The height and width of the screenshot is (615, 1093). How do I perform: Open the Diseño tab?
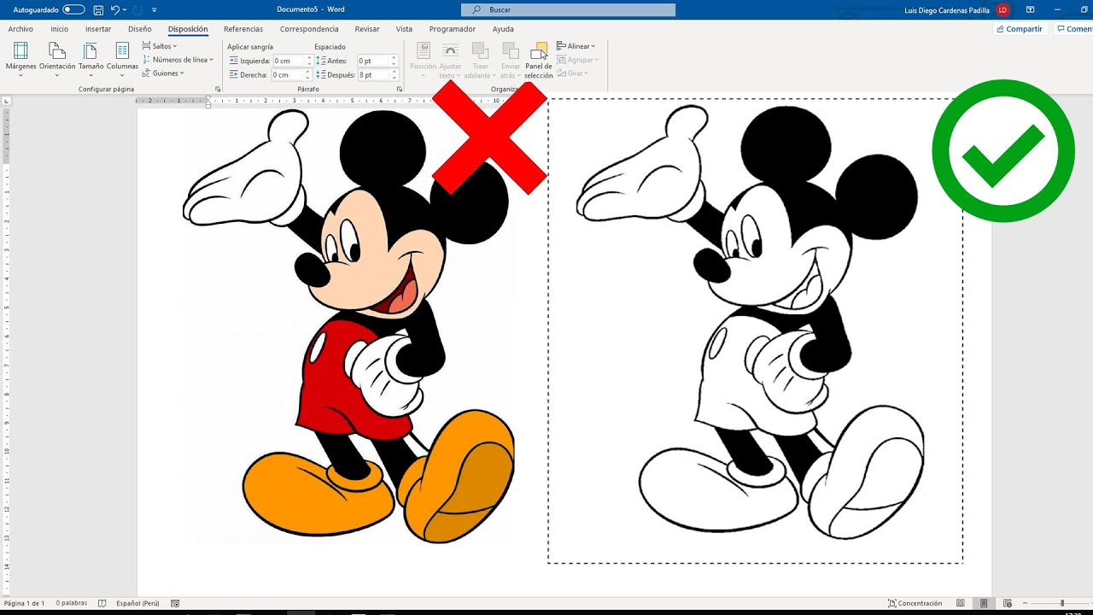pos(140,29)
